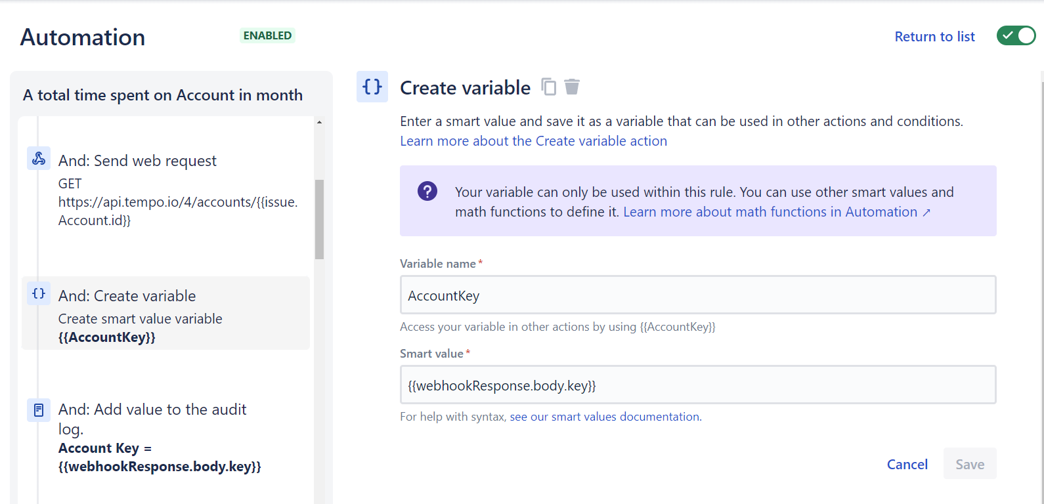Click the audit log document icon
This screenshot has height=504, width=1044.
coord(39,410)
